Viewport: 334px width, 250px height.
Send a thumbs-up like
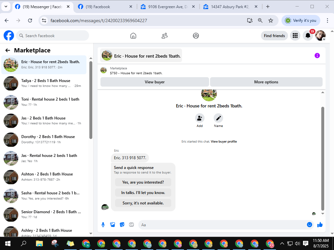pyautogui.click(x=320, y=225)
